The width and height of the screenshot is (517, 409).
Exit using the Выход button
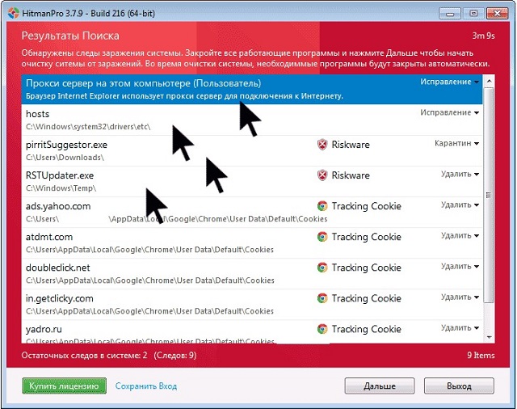coord(459,386)
